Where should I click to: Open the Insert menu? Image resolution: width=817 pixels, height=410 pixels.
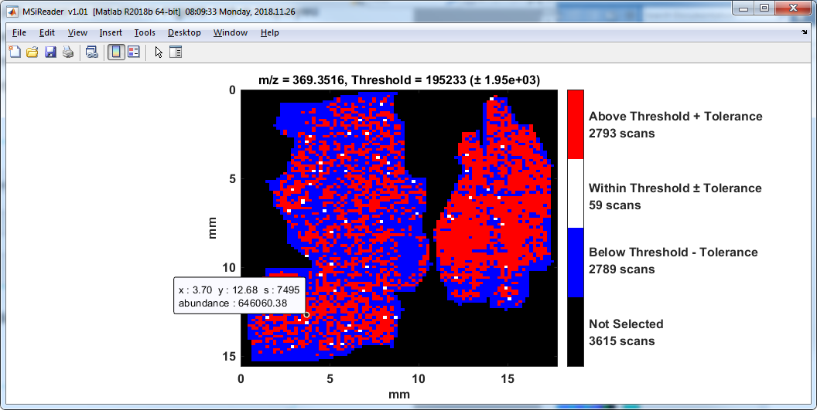click(x=111, y=32)
